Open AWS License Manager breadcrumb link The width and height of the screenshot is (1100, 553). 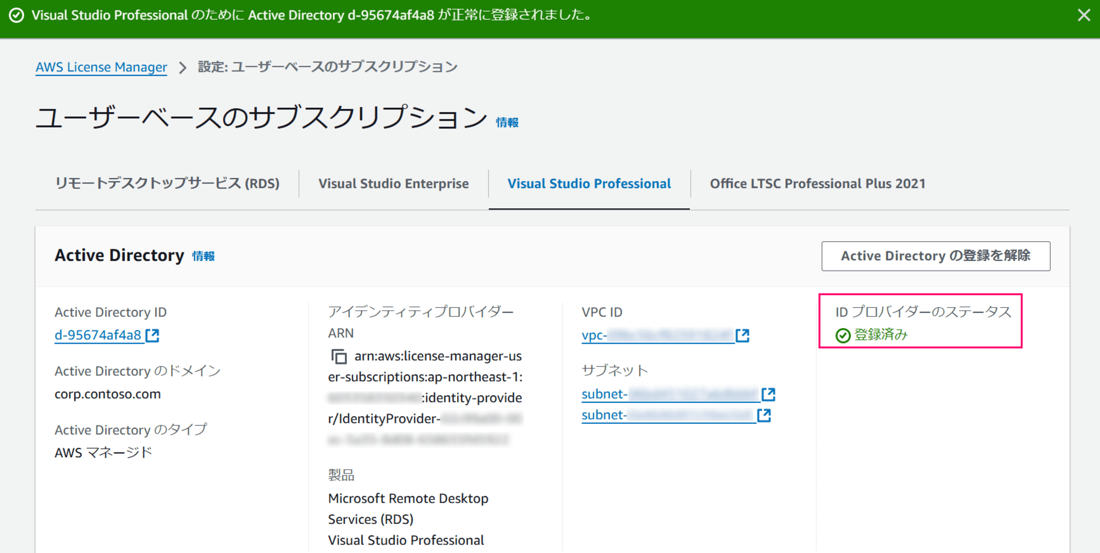coord(101,67)
